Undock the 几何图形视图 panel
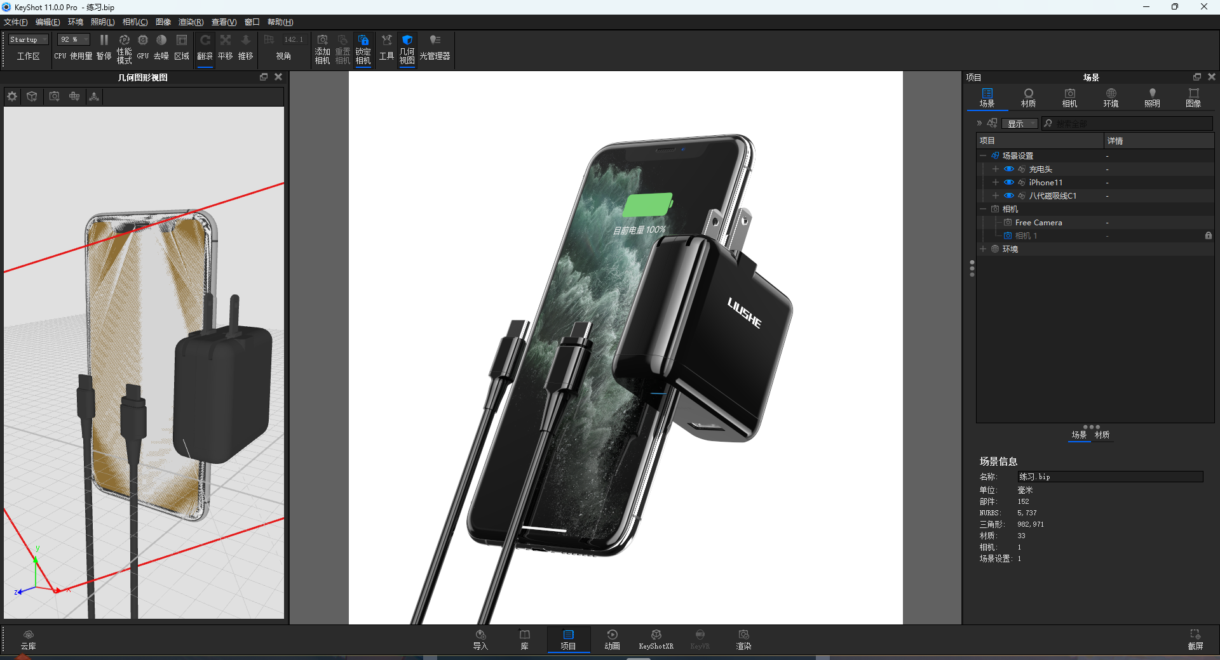The width and height of the screenshot is (1220, 660). click(264, 77)
